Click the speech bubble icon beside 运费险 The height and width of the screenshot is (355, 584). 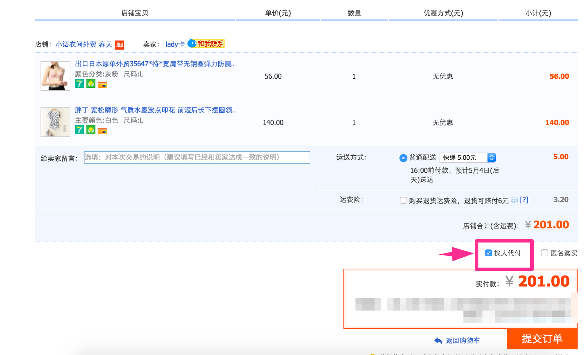coord(514,200)
